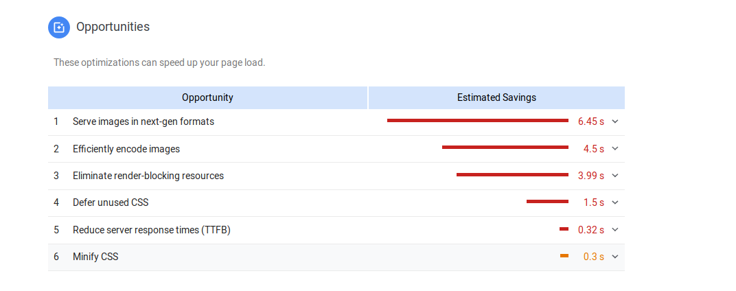736x291 pixels.
Task: Expand the 'Minify CSS' chevron
Action: click(615, 257)
